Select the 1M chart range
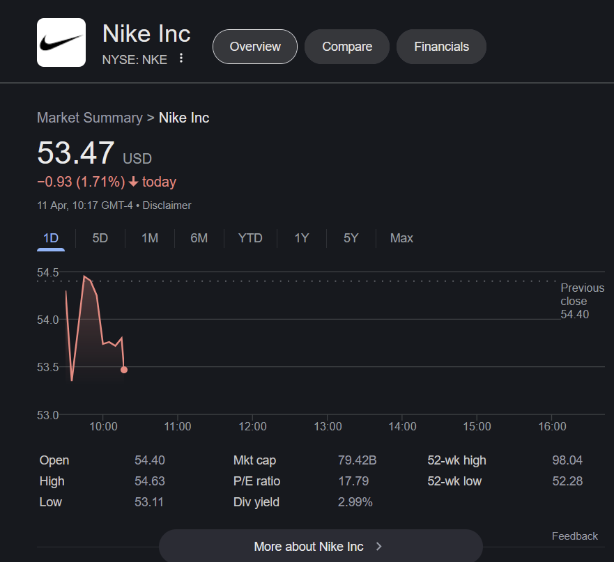This screenshot has width=614, height=562. pos(150,238)
